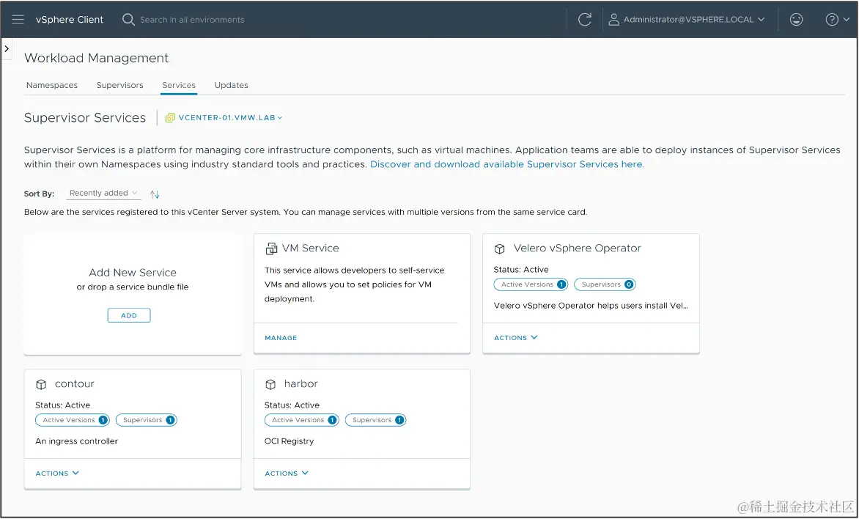Open the feedback smiley icon
The height and width of the screenshot is (519, 859).
796,20
